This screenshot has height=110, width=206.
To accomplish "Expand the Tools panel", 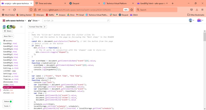I will coord(7,106).
